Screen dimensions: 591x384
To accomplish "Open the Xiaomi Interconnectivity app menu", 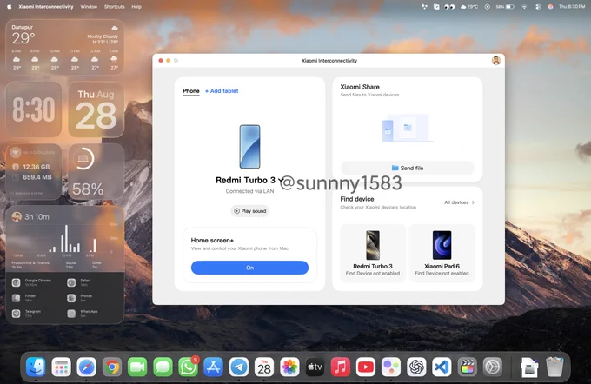I will (x=46, y=7).
